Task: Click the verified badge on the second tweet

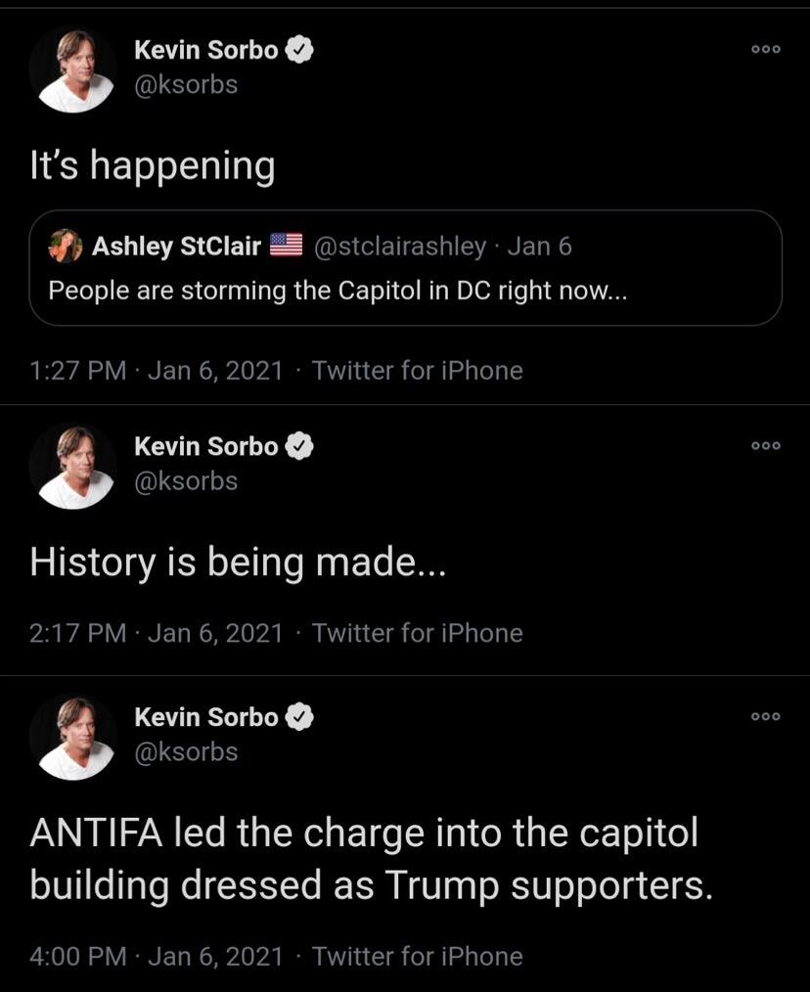Action: pos(299,447)
